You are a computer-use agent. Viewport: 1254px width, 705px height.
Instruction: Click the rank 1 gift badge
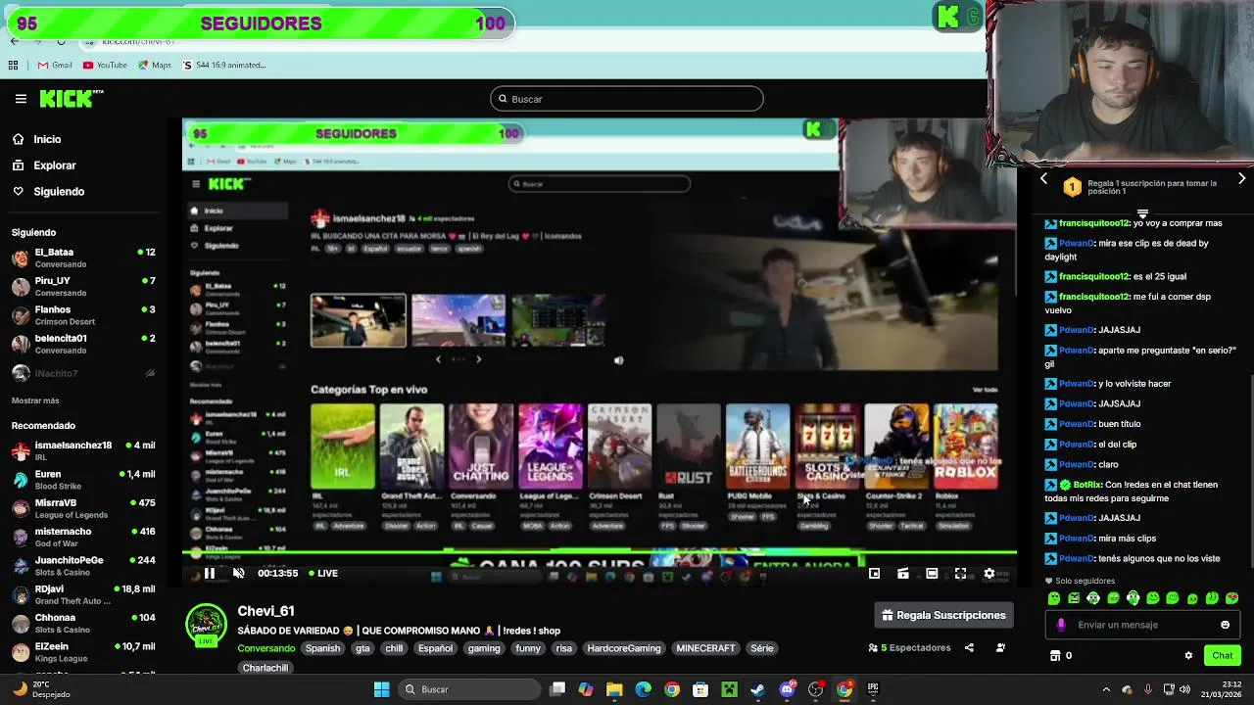point(1072,187)
